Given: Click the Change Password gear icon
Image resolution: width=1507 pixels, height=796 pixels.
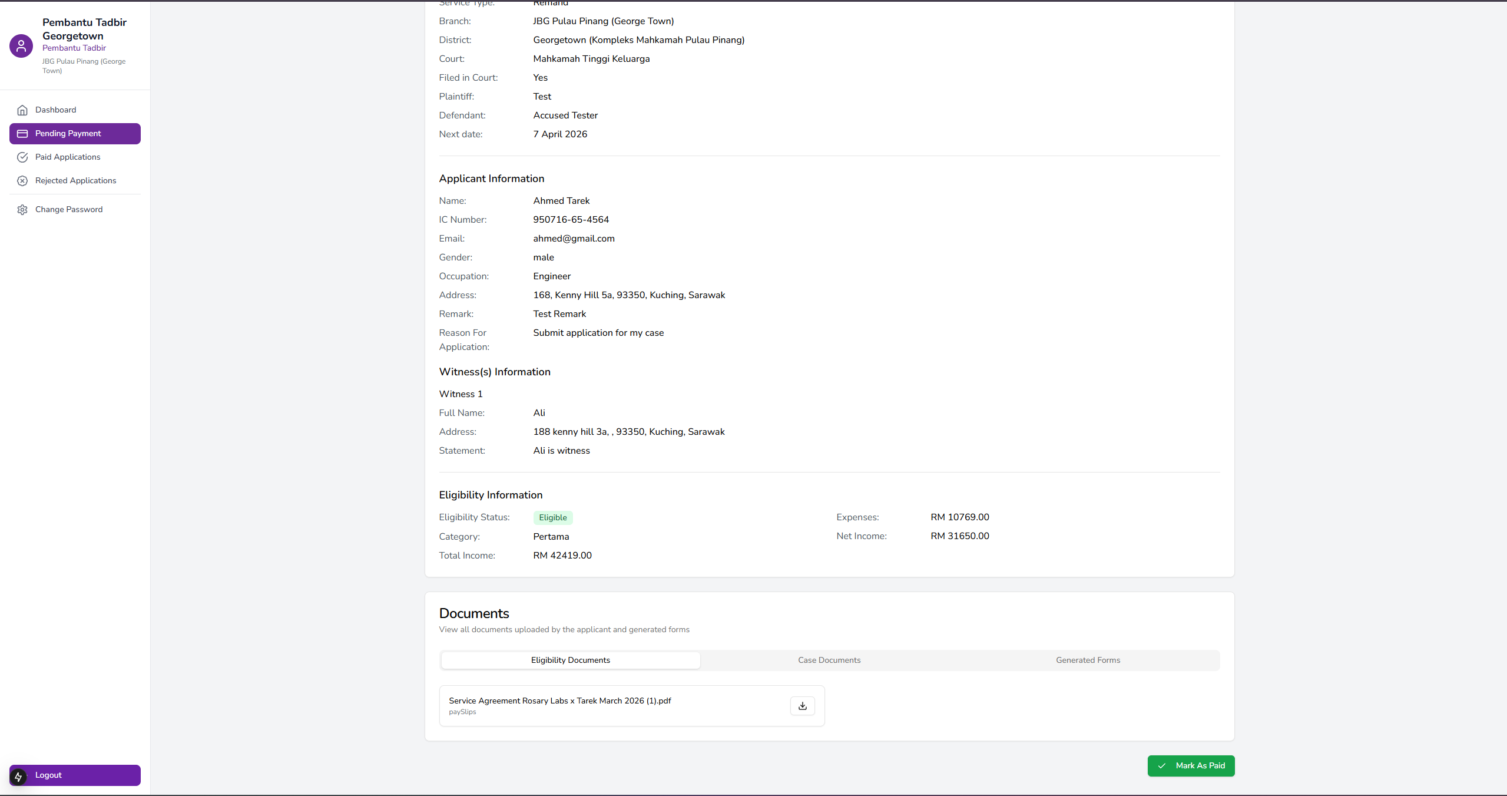Looking at the screenshot, I should point(22,210).
